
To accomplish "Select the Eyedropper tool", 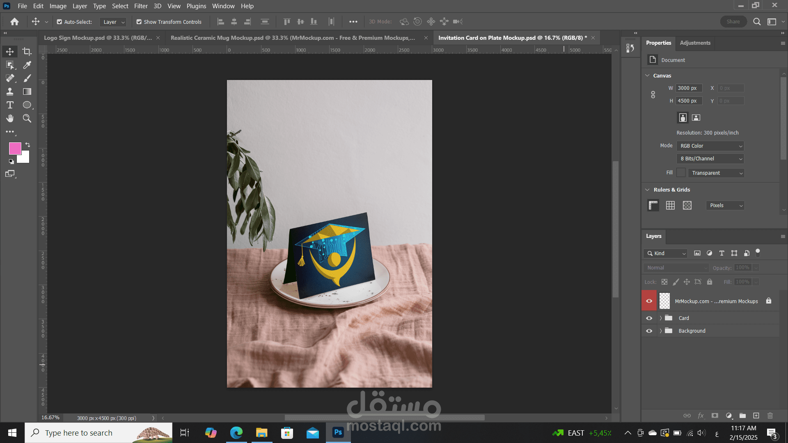I will (27, 65).
